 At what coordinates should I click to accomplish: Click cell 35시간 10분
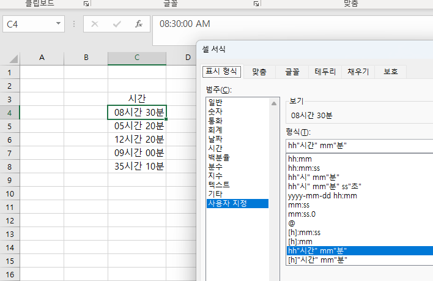[137, 167]
